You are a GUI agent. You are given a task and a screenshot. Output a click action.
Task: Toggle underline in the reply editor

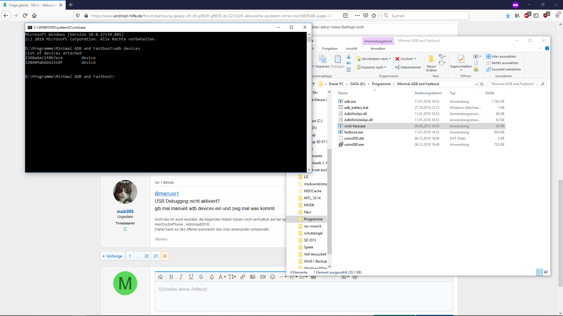(x=191, y=277)
